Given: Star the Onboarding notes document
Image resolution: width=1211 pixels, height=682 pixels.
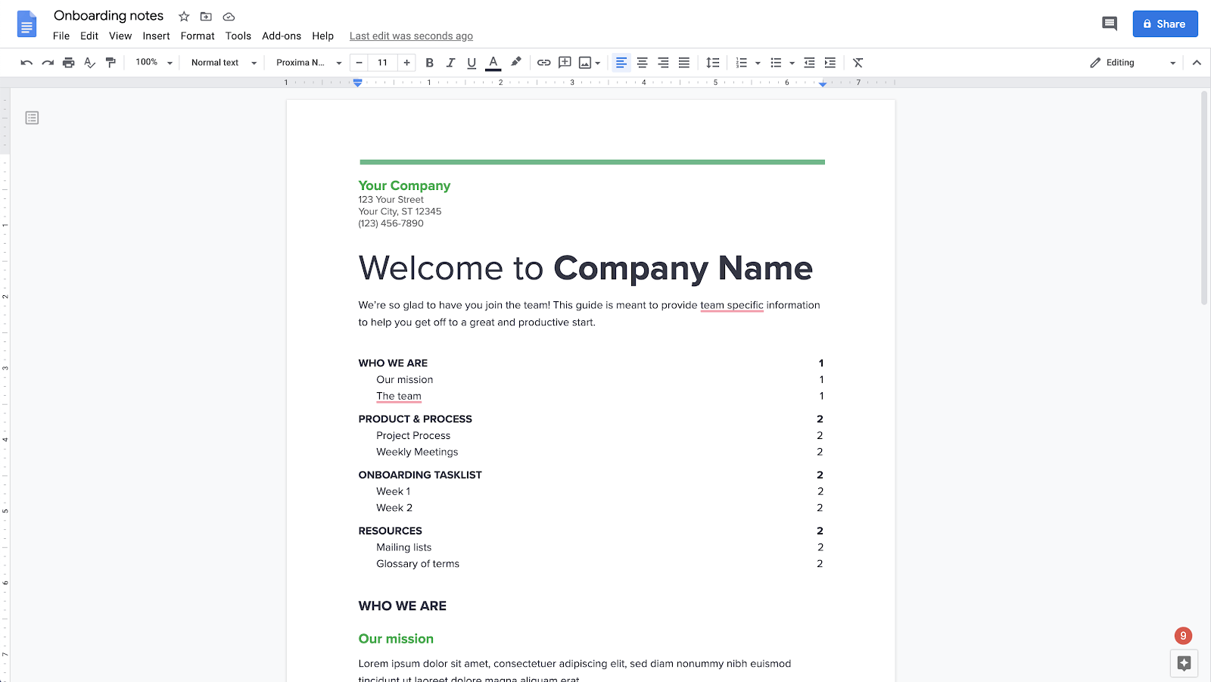Looking at the screenshot, I should point(184,16).
